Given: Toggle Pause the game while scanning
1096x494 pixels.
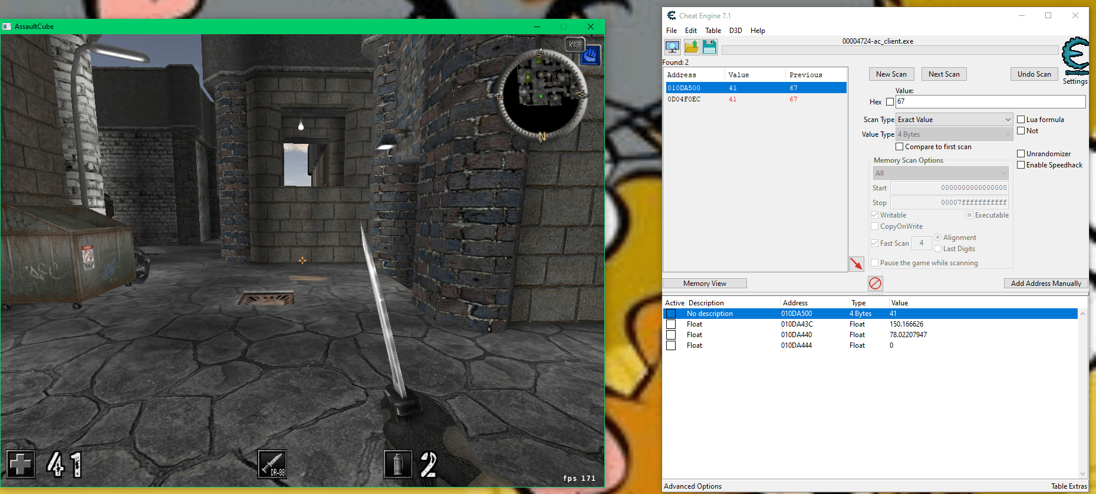Looking at the screenshot, I should (874, 263).
